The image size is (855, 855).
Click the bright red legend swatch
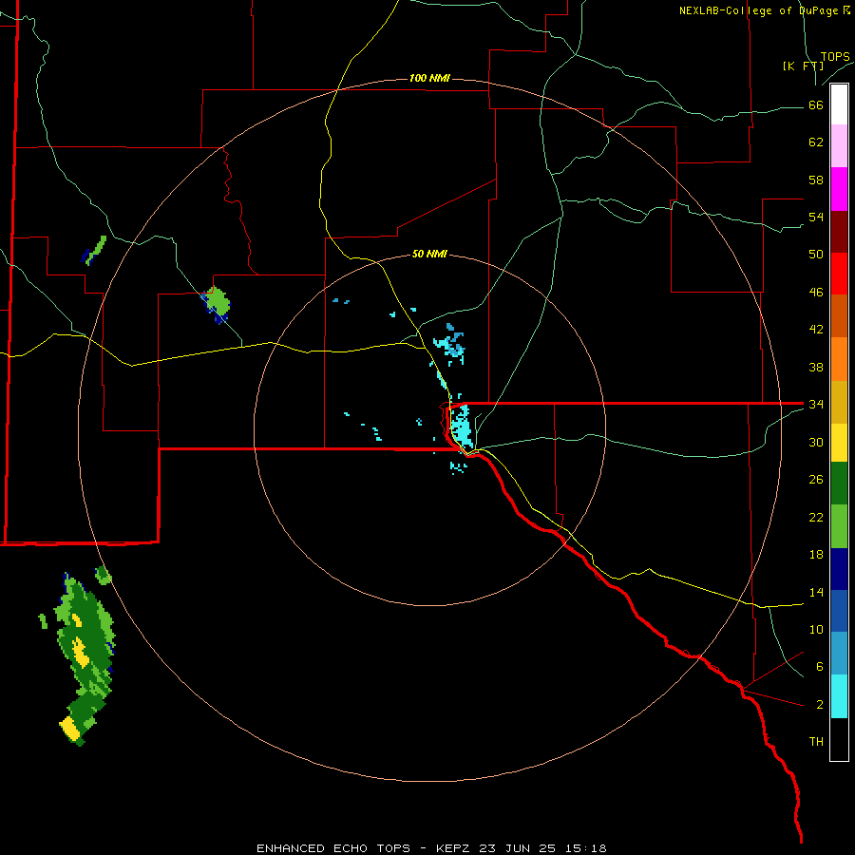[x=839, y=274]
